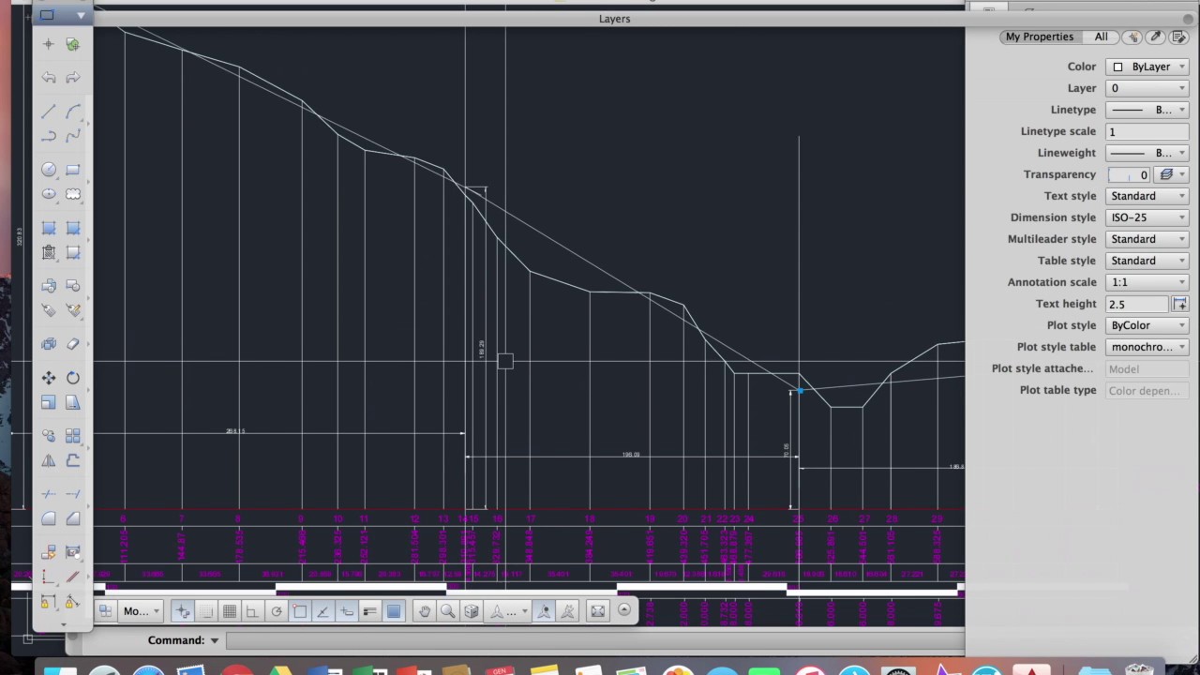The width and height of the screenshot is (1200, 675).
Task: Switch to the All properties tab
Action: (1101, 37)
